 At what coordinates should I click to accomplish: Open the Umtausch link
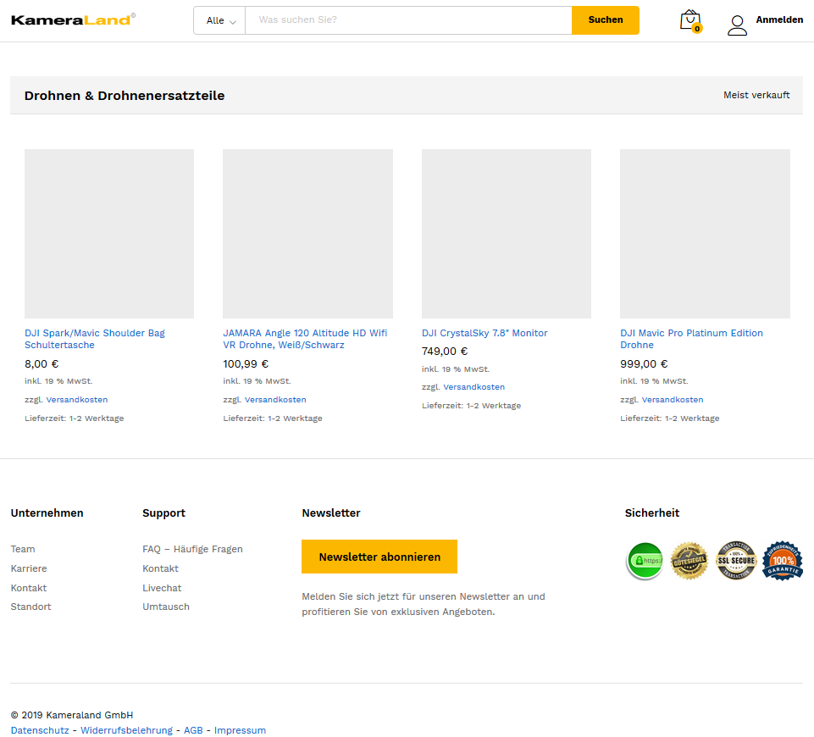(166, 607)
